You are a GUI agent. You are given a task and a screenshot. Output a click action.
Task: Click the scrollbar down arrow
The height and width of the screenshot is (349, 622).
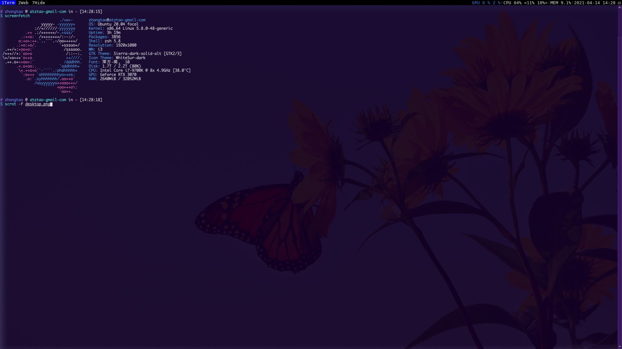point(620,347)
